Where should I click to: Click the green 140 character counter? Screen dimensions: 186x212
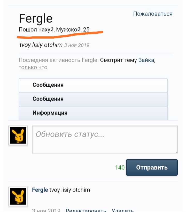point(120,168)
